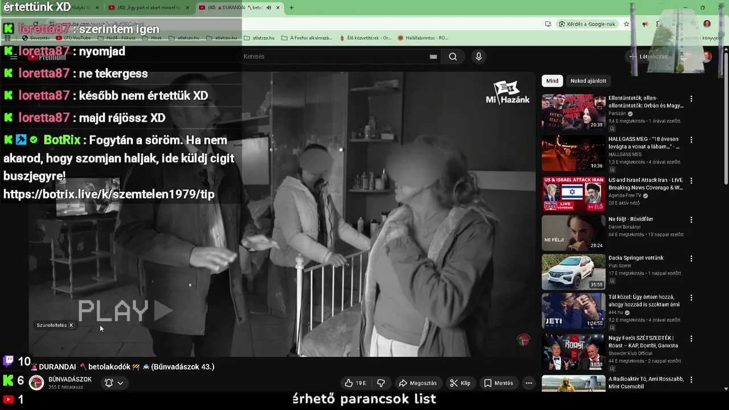729x410 pixels.
Task: Open the BŰNVADÁSZOK channel avatar
Action: click(36, 383)
